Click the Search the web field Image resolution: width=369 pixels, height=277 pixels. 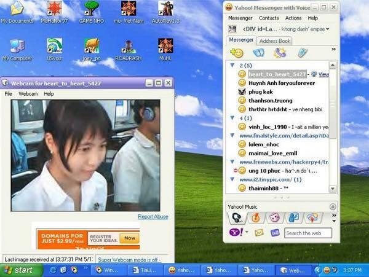[307, 233]
